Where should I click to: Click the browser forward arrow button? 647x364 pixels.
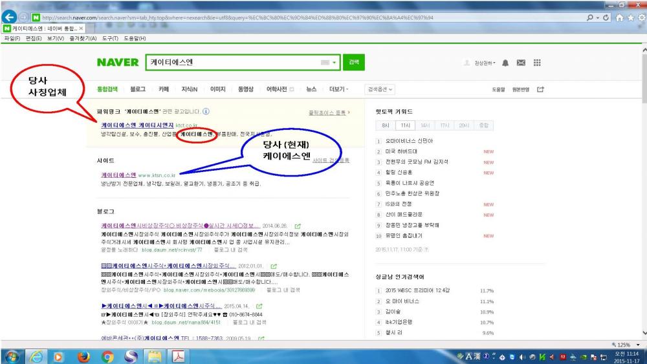(x=23, y=17)
